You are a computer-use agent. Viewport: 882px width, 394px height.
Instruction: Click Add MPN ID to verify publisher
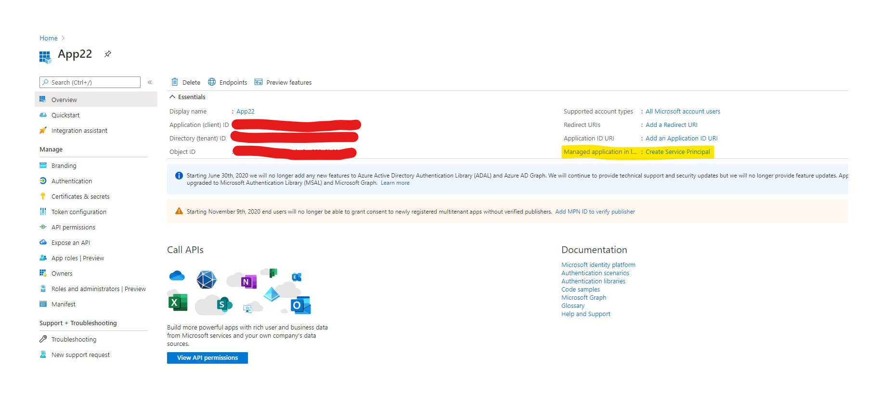595,212
